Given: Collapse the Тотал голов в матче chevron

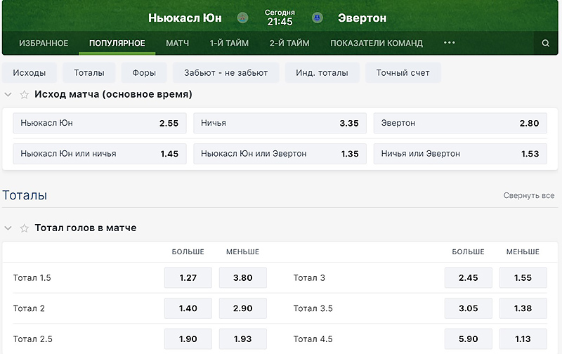Looking at the screenshot, I should [x=8, y=228].
